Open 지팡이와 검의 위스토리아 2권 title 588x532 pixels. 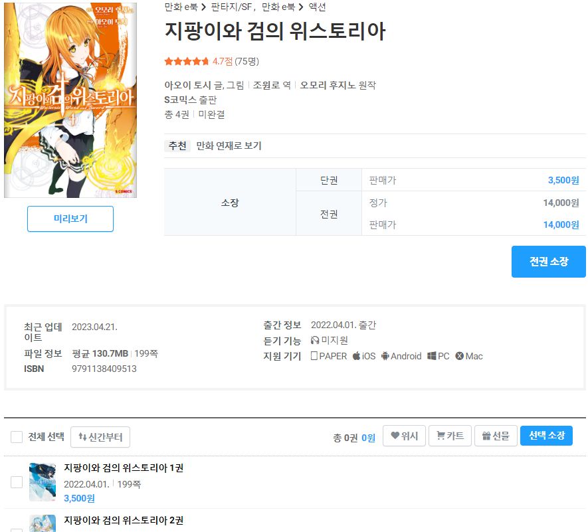124,520
